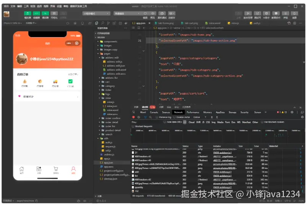
Task: Collapse the mine folder
Action: pyautogui.click(x=100, y=98)
